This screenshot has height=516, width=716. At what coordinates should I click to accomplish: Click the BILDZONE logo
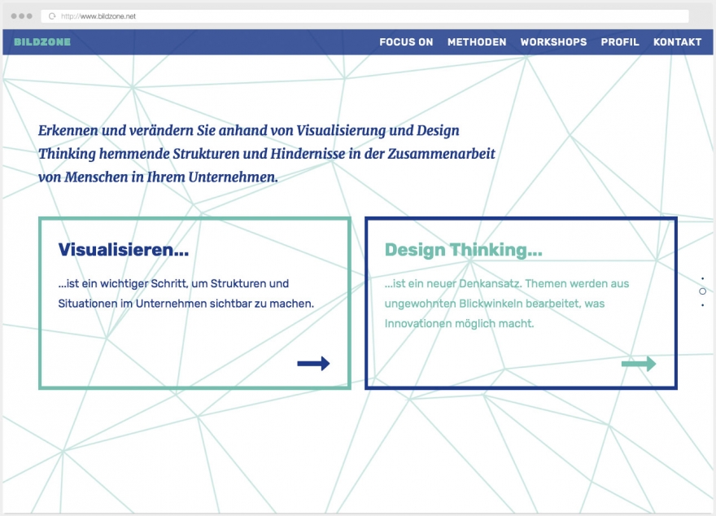pos(42,42)
